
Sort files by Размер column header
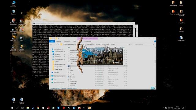point(122,48)
